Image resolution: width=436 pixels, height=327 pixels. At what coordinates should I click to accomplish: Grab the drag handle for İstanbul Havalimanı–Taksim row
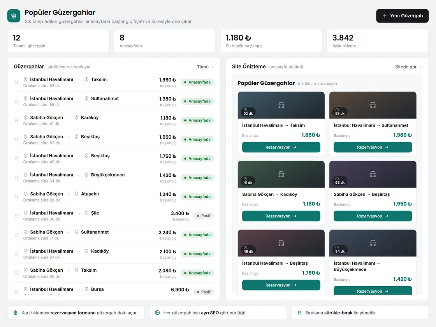pos(16,82)
